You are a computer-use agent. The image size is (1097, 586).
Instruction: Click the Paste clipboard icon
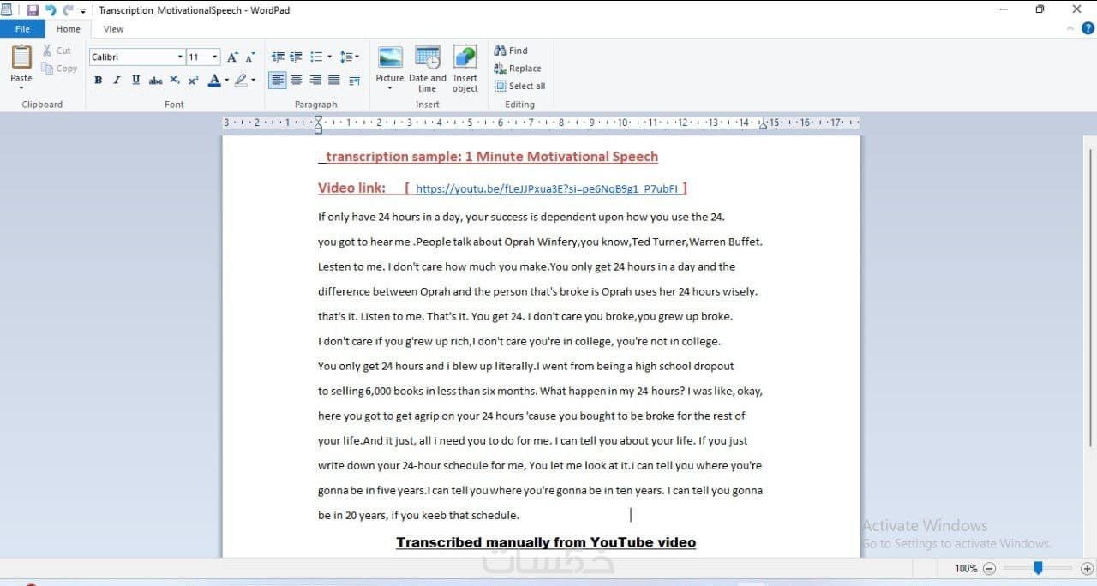(x=21, y=57)
